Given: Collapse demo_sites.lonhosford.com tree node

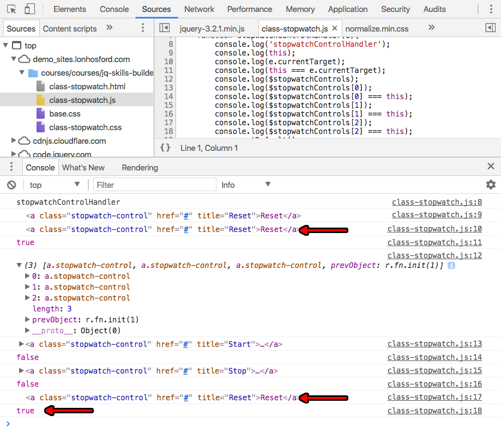Looking at the screenshot, I should (14, 59).
